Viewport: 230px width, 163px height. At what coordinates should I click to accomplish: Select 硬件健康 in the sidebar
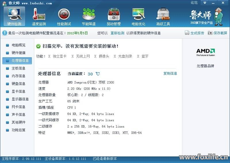pos(18,53)
